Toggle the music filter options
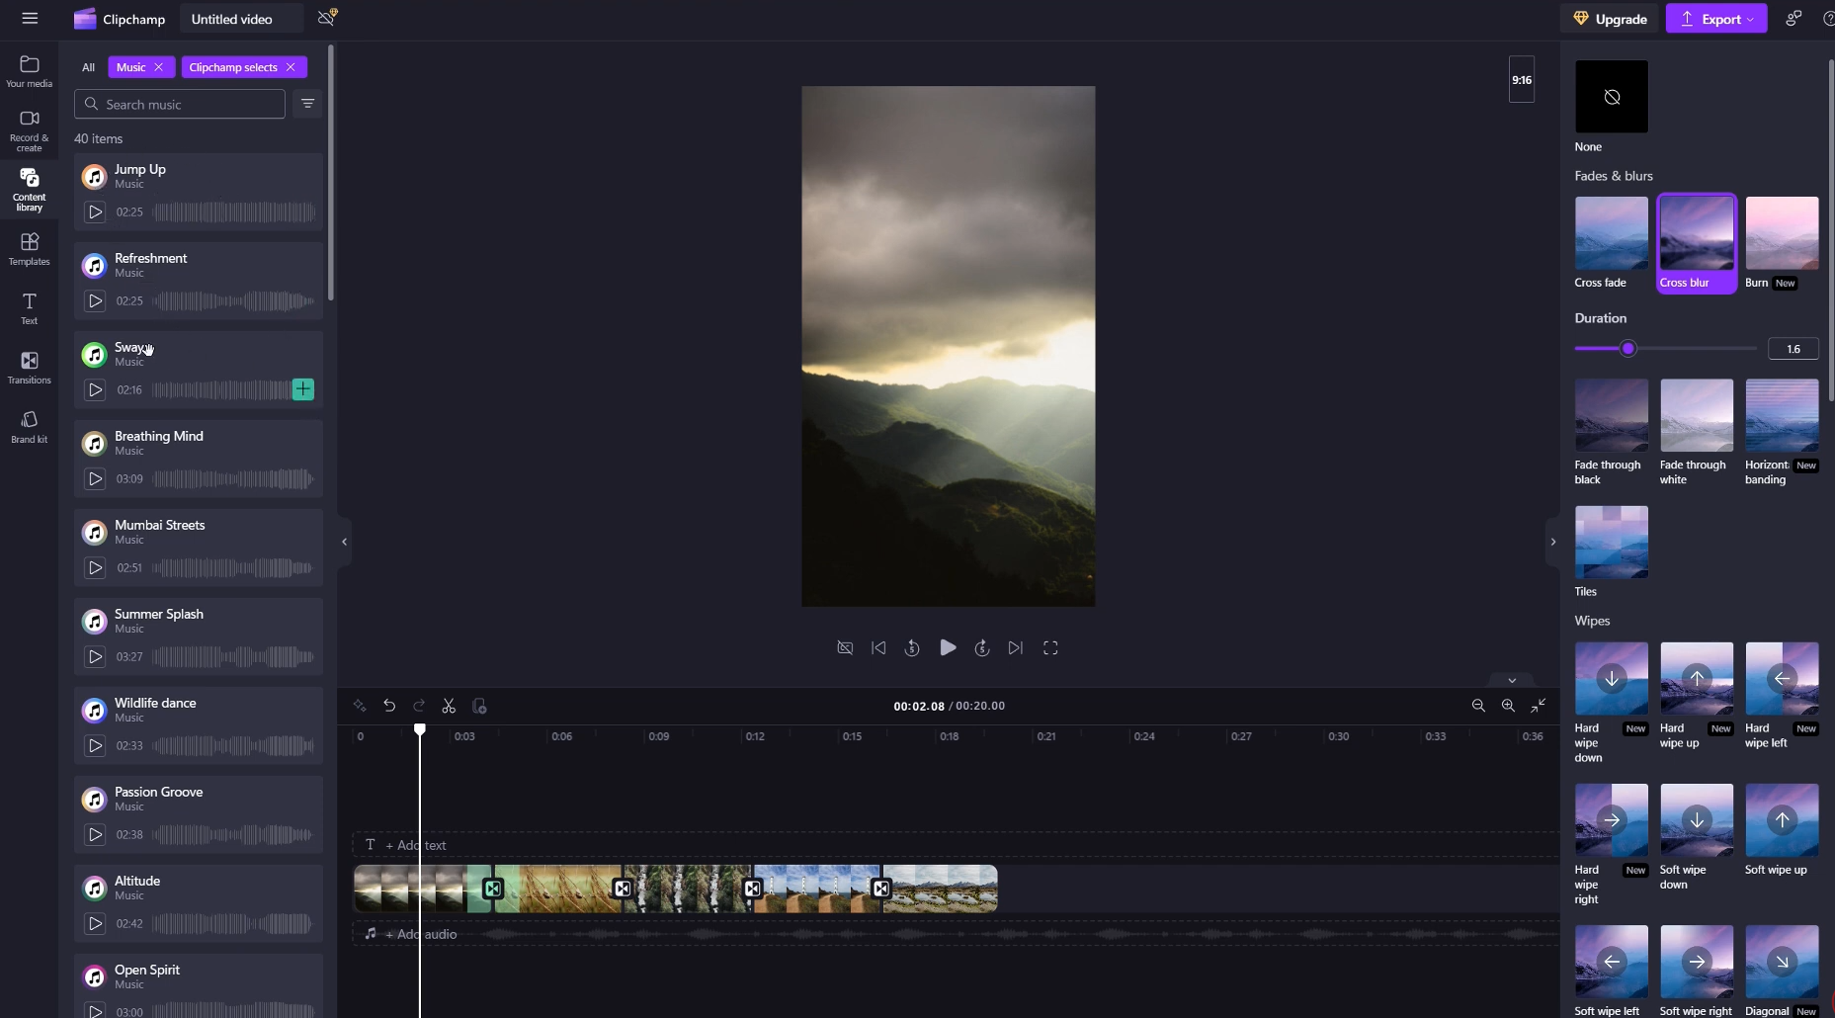 306,104
